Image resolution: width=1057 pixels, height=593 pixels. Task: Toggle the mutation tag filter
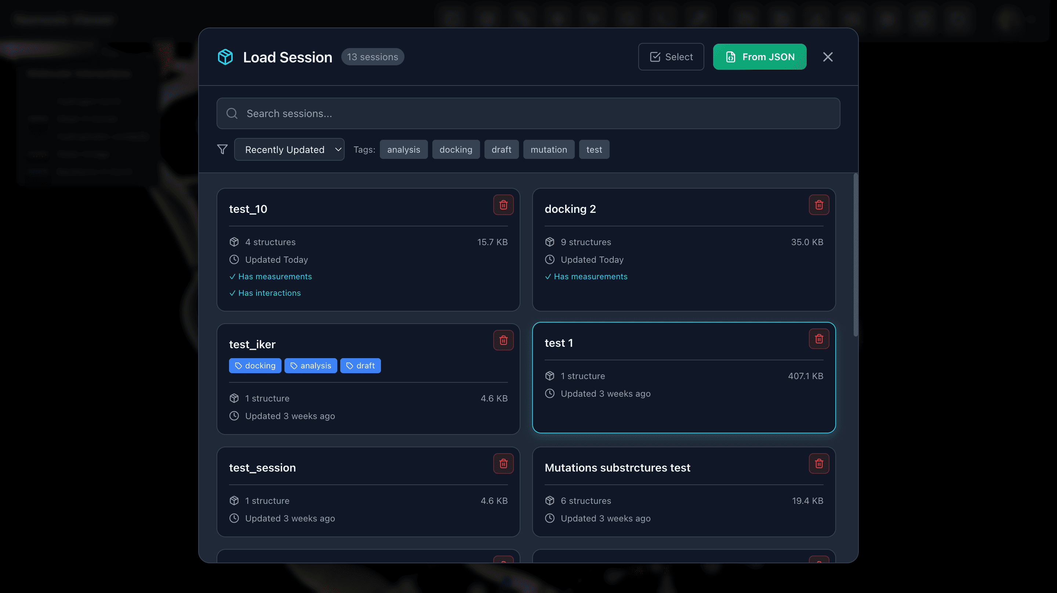[549, 149]
